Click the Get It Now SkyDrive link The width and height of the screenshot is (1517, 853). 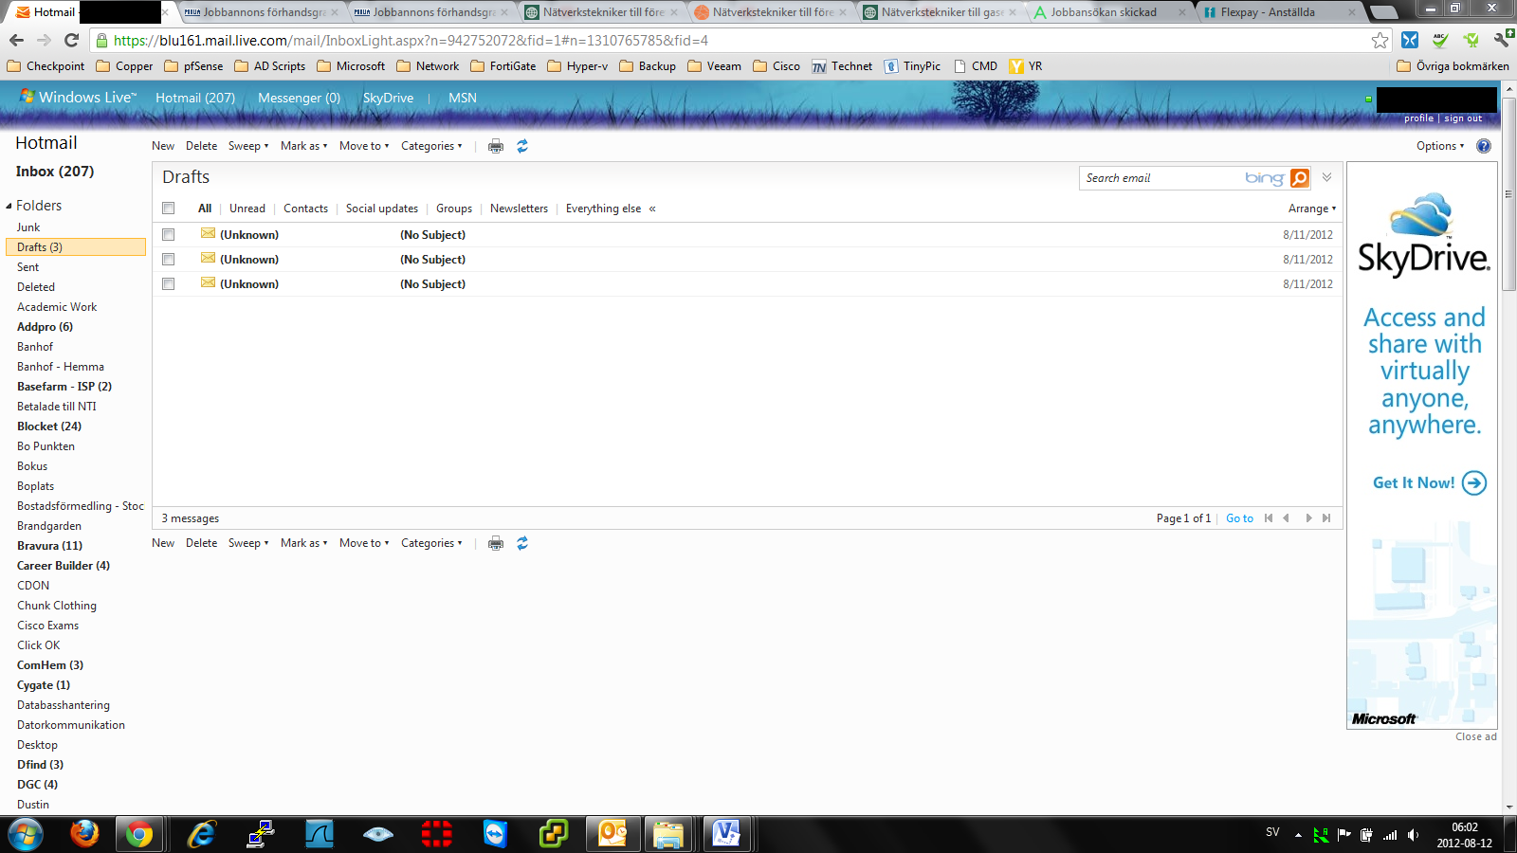1430,483
